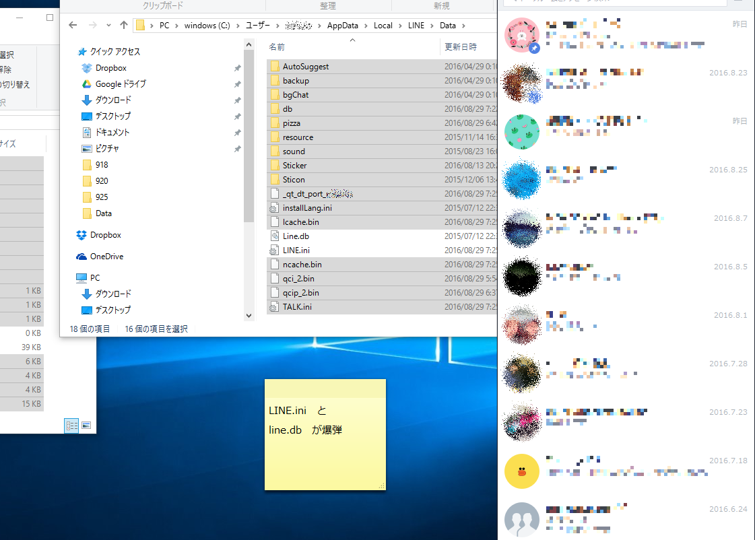The height and width of the screenshot is (540, 755).
Task: Click the LINE segment in address bar
Action: tap(416, 26)
